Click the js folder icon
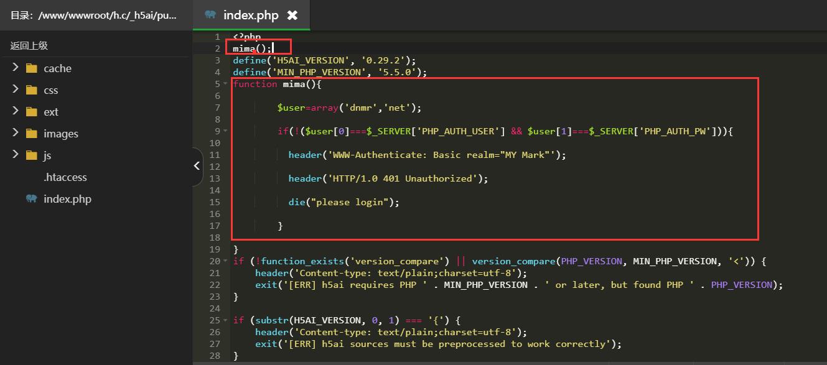The height and width of the screenshot is (365, 827). click(x=32, y=155)
